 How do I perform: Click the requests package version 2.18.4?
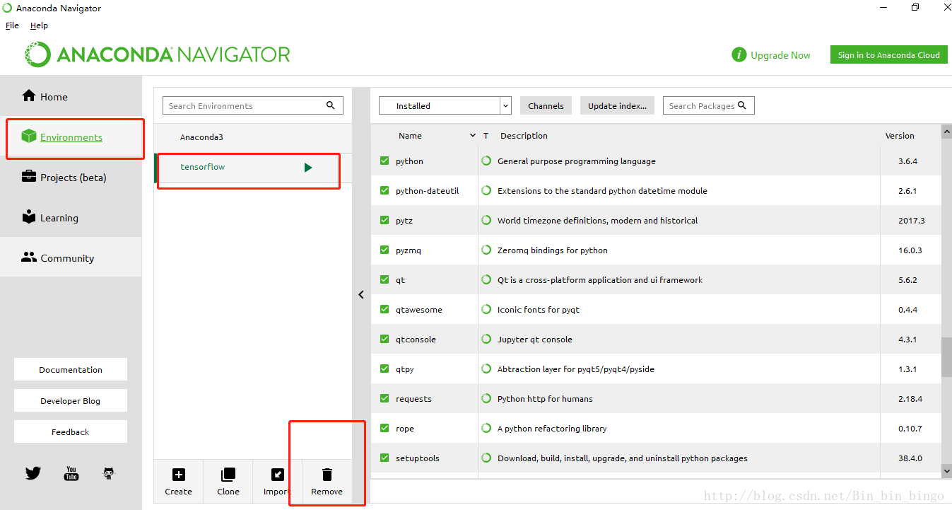[x=911, y=399]
